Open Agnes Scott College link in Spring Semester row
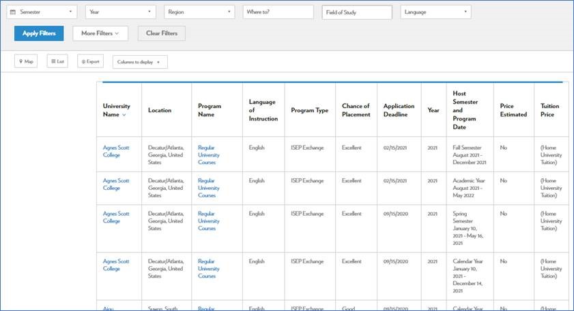This screenshot has width=574, height=311. tap(116, 217)
